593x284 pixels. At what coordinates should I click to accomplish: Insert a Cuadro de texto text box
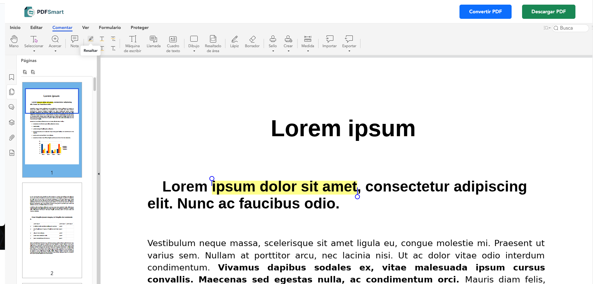click(173, 43)
